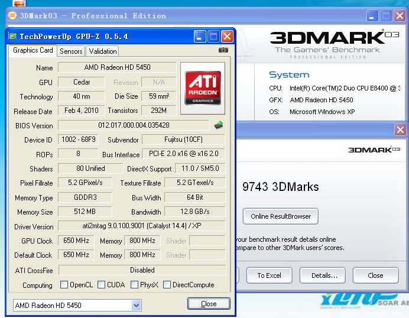Click the Subvendor value Fujitsu (10CF)
The image size is (409, 318).
(x=183, y=139)
